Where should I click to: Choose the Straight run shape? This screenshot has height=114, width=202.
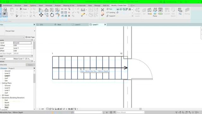(118, 9)
